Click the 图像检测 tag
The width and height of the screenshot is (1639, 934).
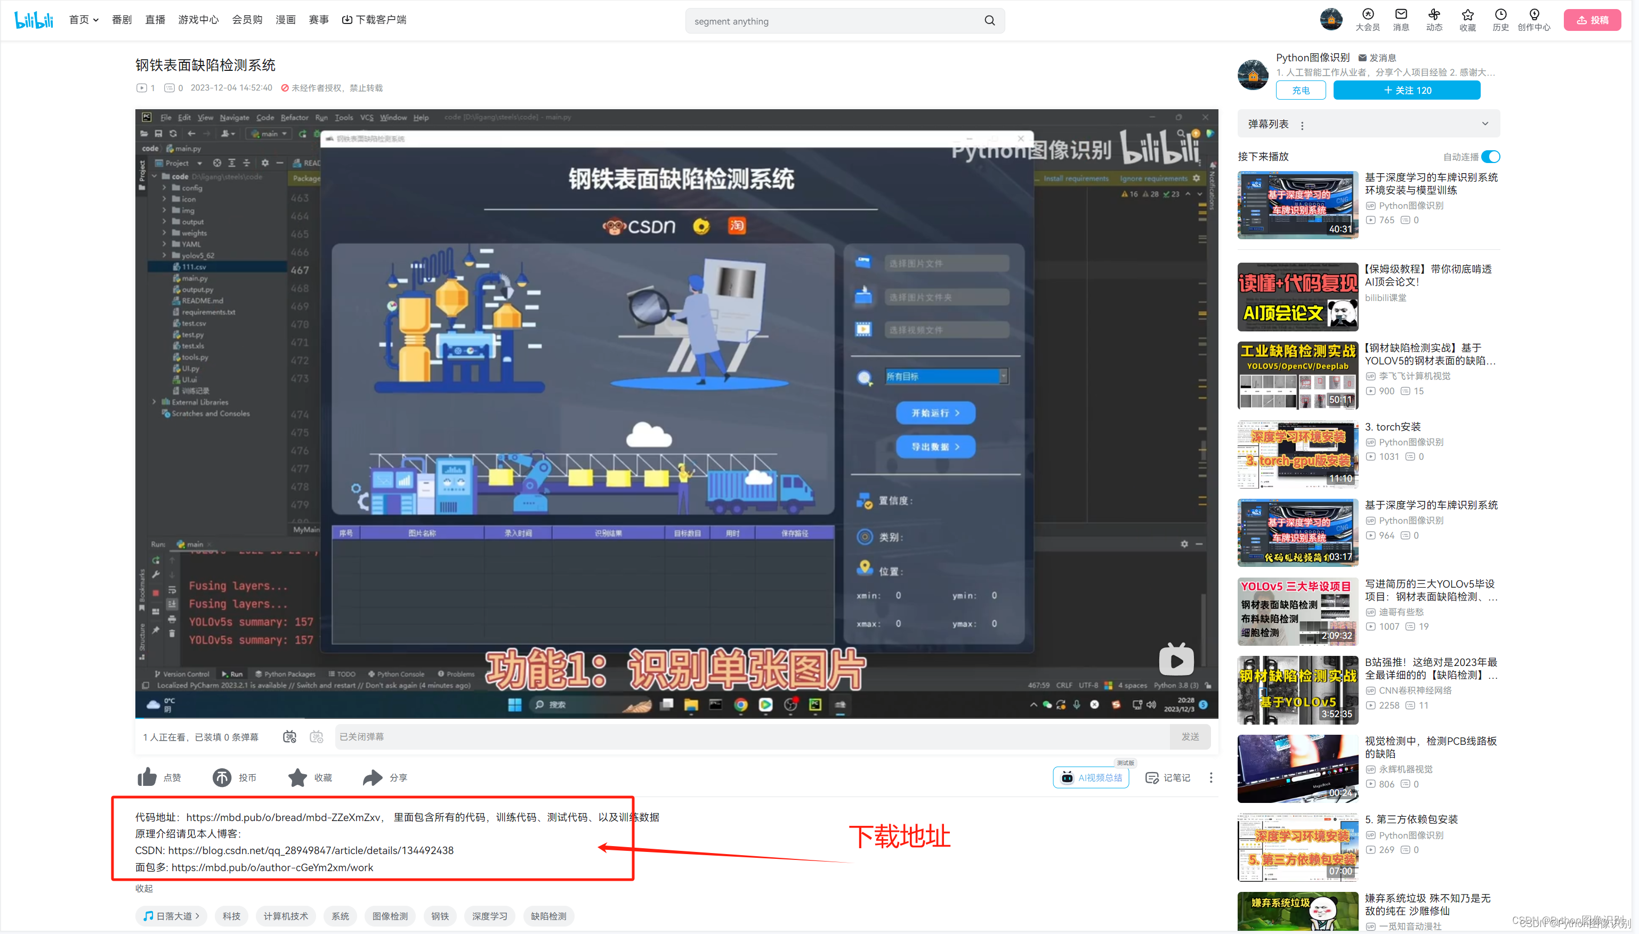point(390,915)
